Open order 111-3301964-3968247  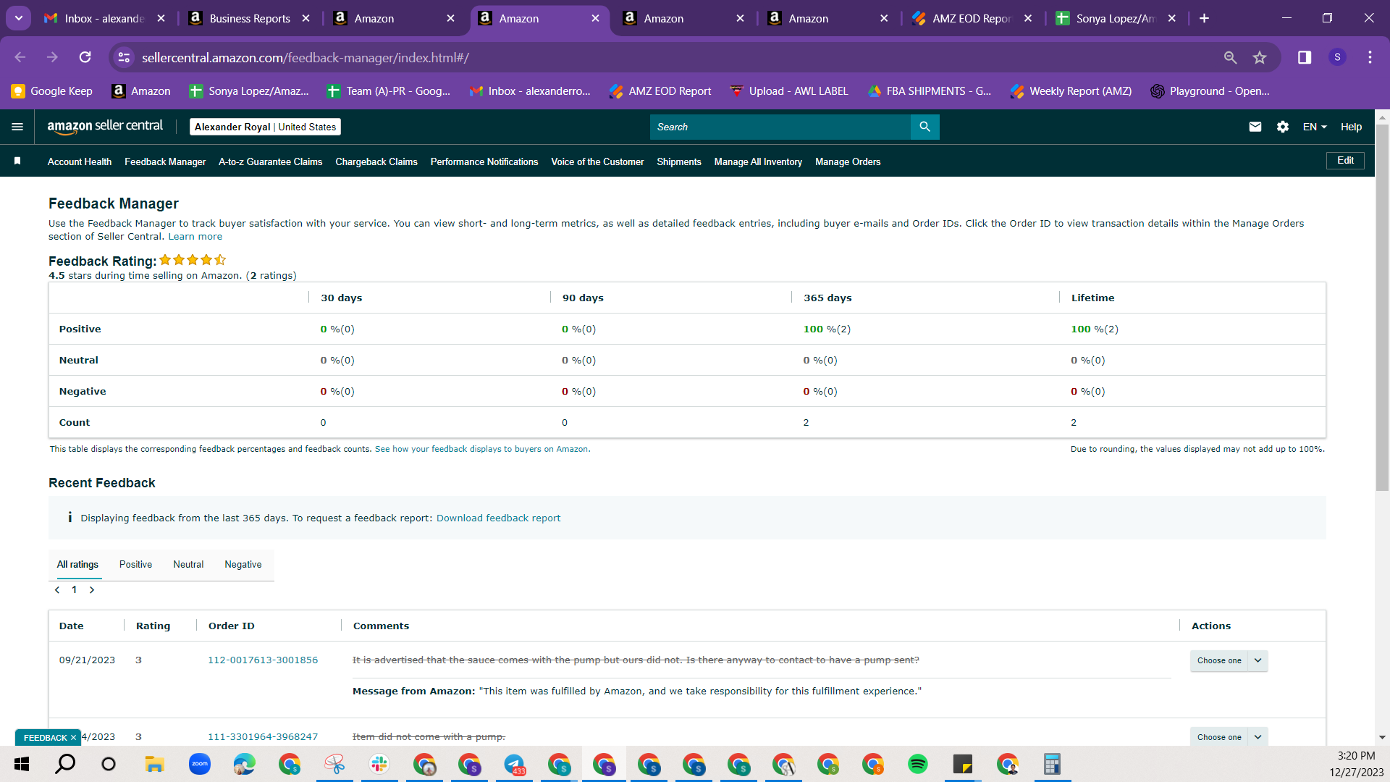click(263, 737)
